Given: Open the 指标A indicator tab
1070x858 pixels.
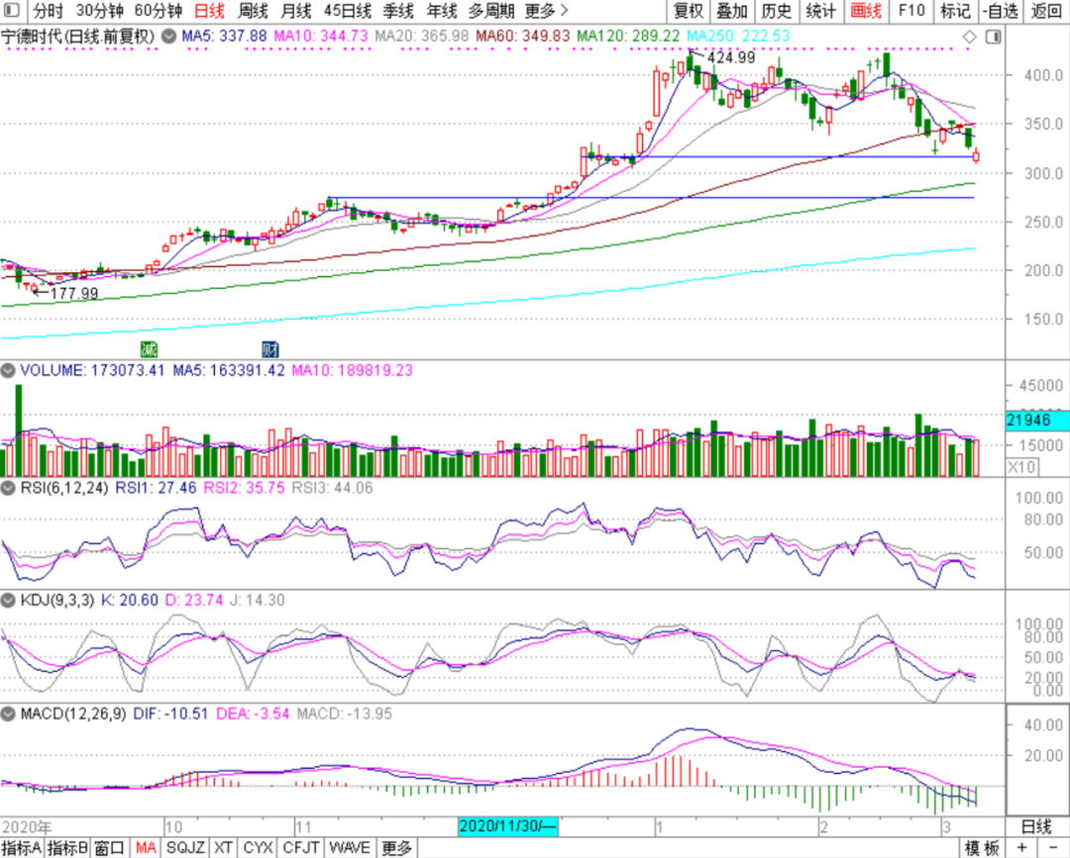Looking at the screenshot, I should click(x=22, y=848).
